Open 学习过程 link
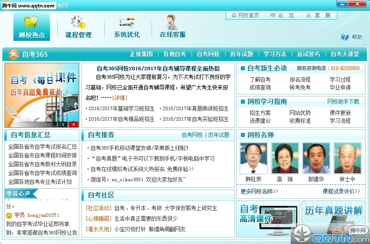Screen dimensions: 370x244 340,79
